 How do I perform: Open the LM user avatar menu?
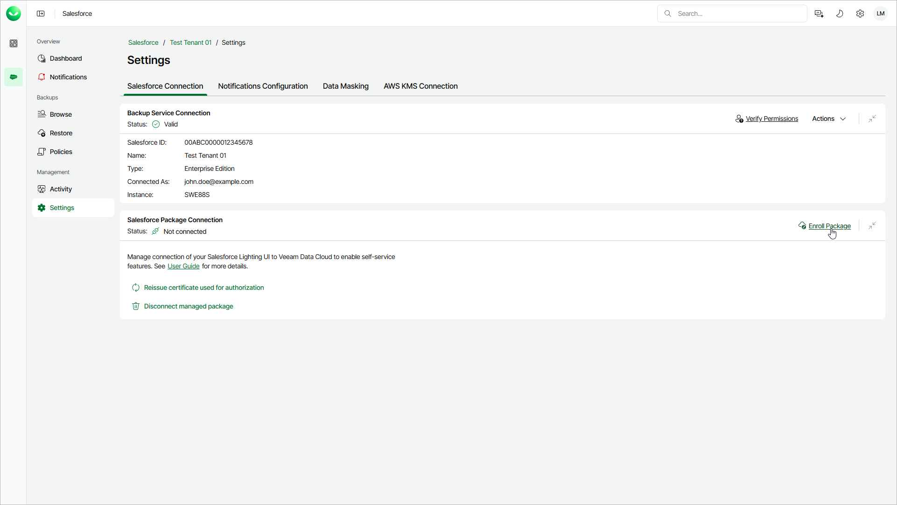pos(881,14)
